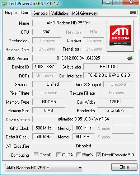Click the ROPs Unknown field
The width and height of the screenshot is (140, 175).
coord(45,75)
